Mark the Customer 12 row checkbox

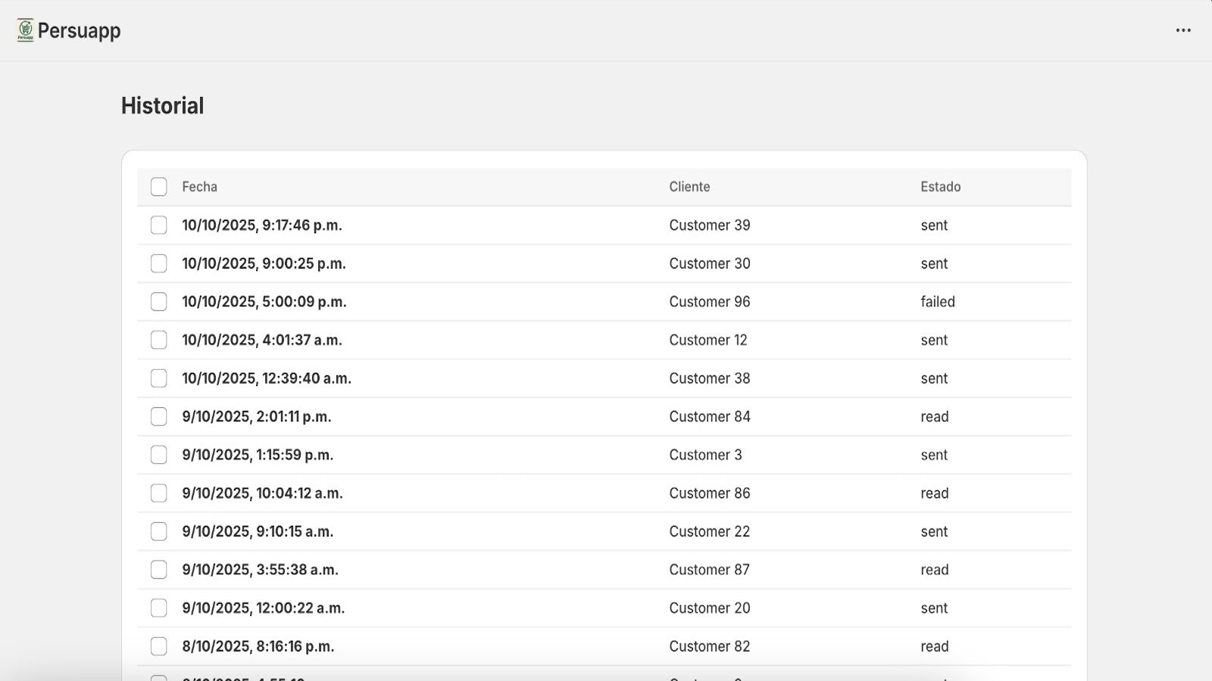158,340
